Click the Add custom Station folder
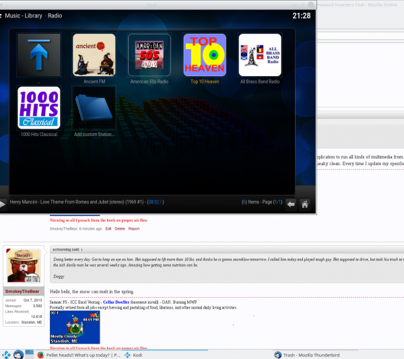 [94, 107]
